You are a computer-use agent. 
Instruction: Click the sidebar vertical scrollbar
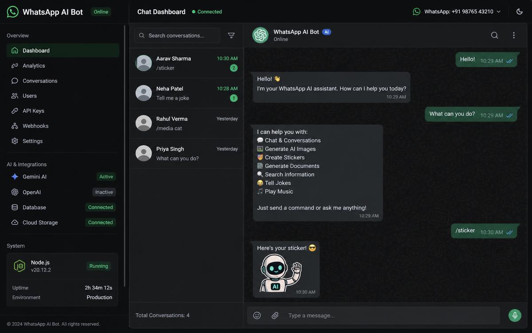pyautogui.click(x=125, y=155)
